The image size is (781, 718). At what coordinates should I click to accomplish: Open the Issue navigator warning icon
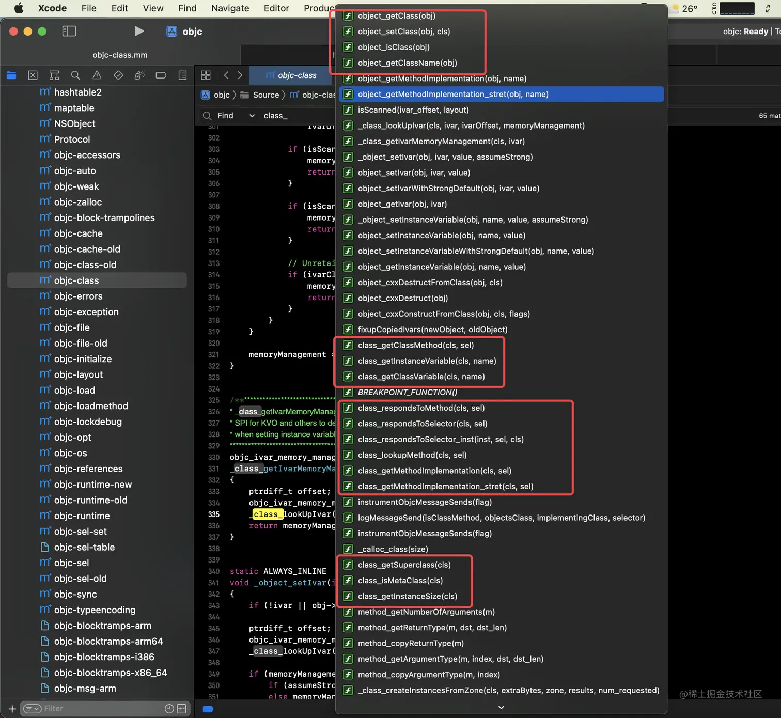tap(97, 75)
